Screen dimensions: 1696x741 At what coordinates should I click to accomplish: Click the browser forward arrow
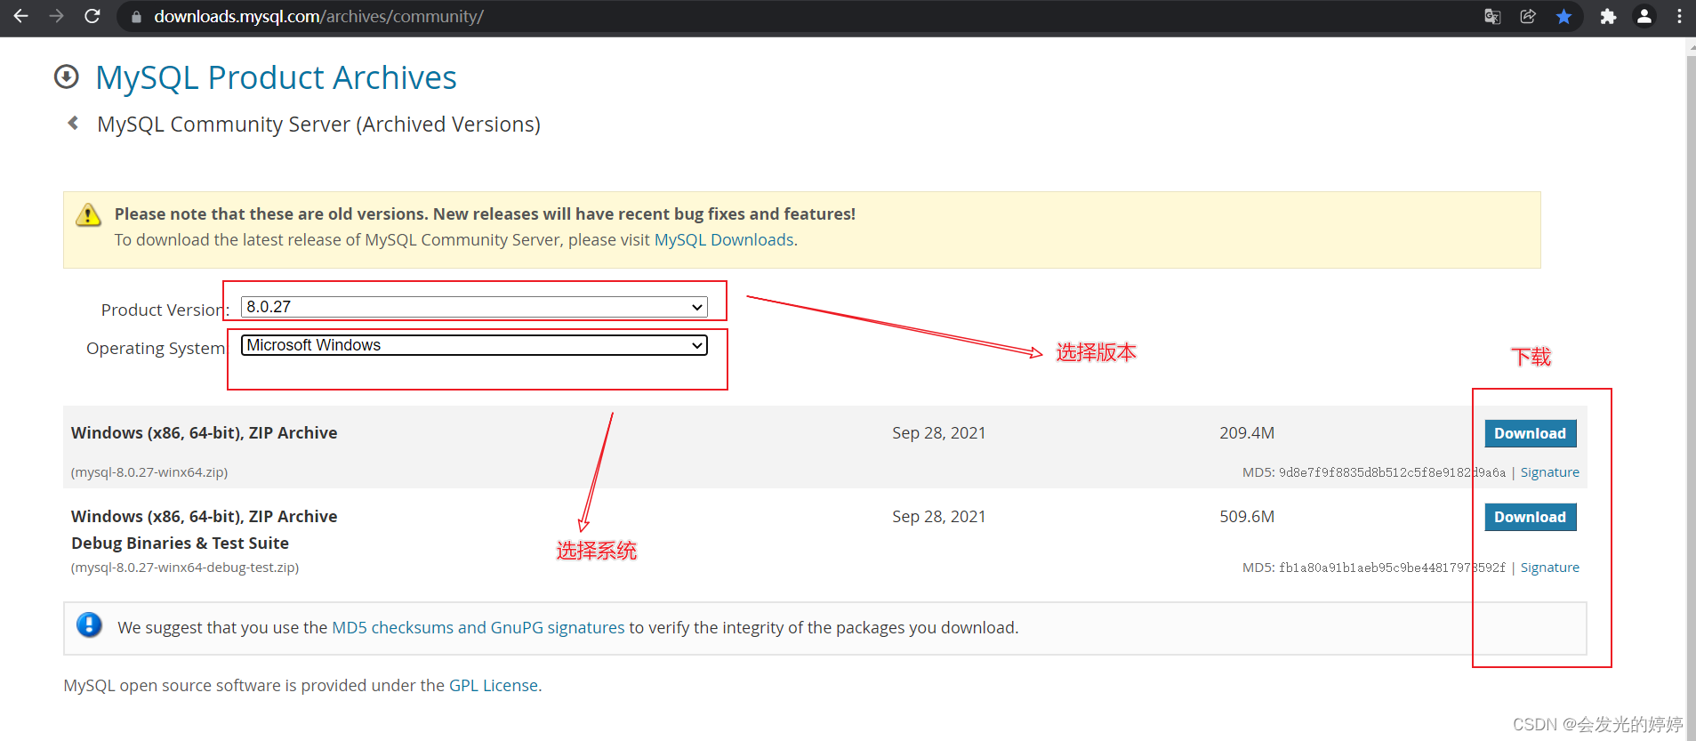tap(56, 16)
